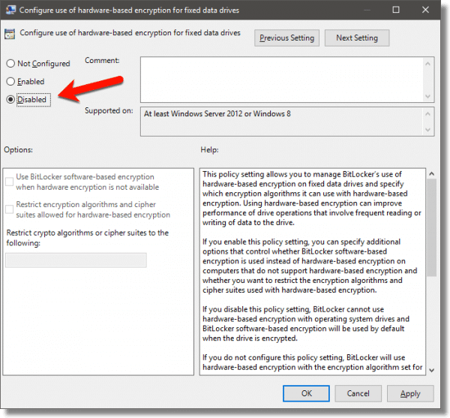Go to the Next Setting
Screen dimensions: 450x418
[x=357, y=38]
